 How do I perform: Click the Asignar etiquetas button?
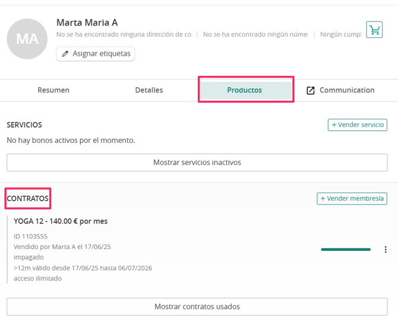(96, 54)
